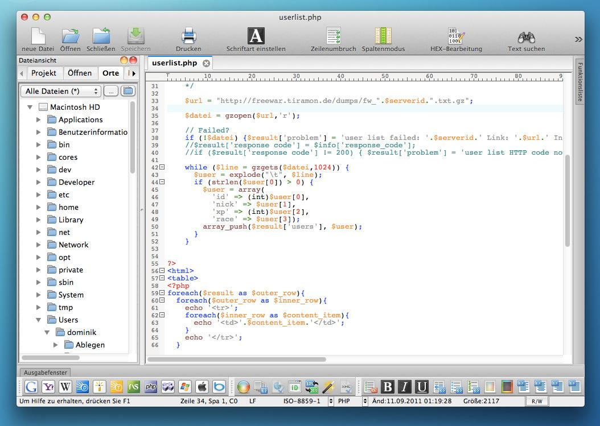Switch to the Projekt tab
Viewport: 600px width, 426px height.
point(43,73)
